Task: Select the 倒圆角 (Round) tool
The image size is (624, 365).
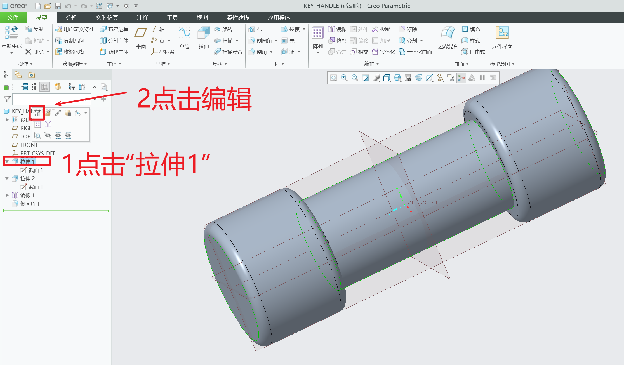Action: pos(261,41)
